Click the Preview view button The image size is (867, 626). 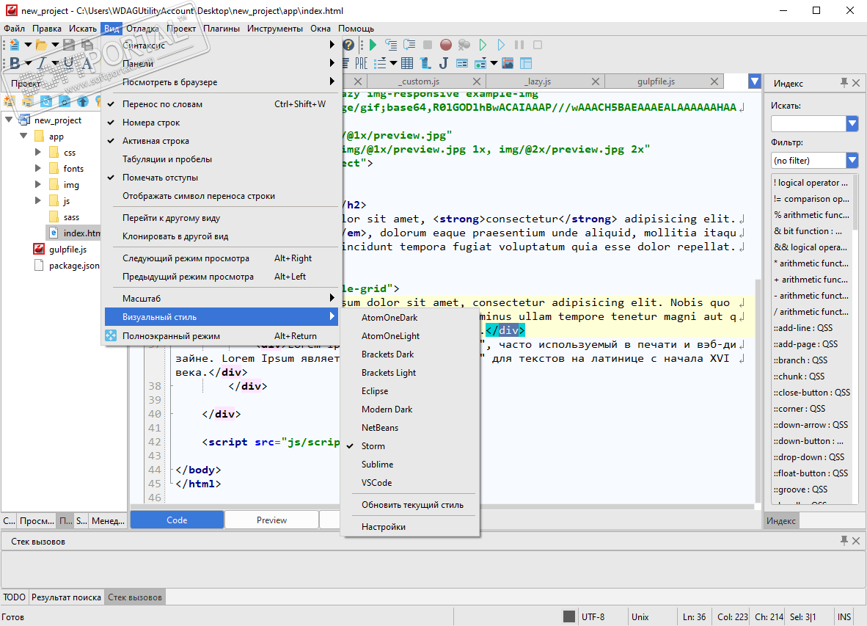pos(271,520)
